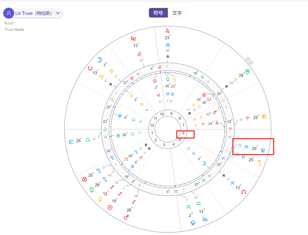Select inner South Node glyph at 28° Taurus
Image resolution: width=308 pixels, height=235 pixels.
point(209,99)
